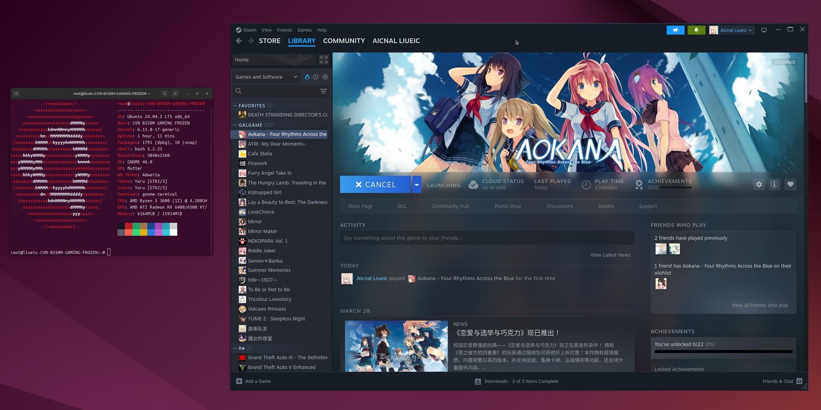Go to the COMMUNITY tab

[344, 41]
